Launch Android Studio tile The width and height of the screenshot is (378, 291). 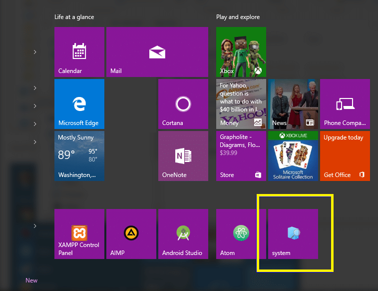pyautogui.click(x=183, y=234)
